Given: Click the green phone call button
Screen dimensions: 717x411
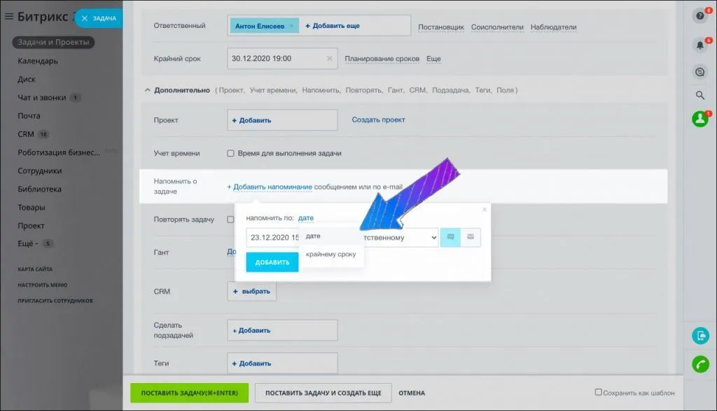Looking at the screenshot, I should click(699, 364).
